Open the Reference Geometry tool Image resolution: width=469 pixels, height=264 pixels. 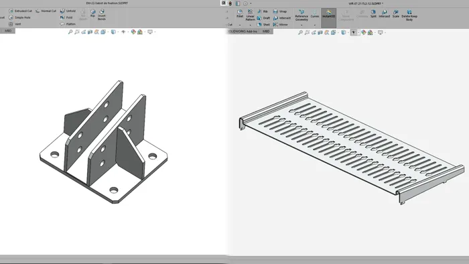click(x=301, y=15)
